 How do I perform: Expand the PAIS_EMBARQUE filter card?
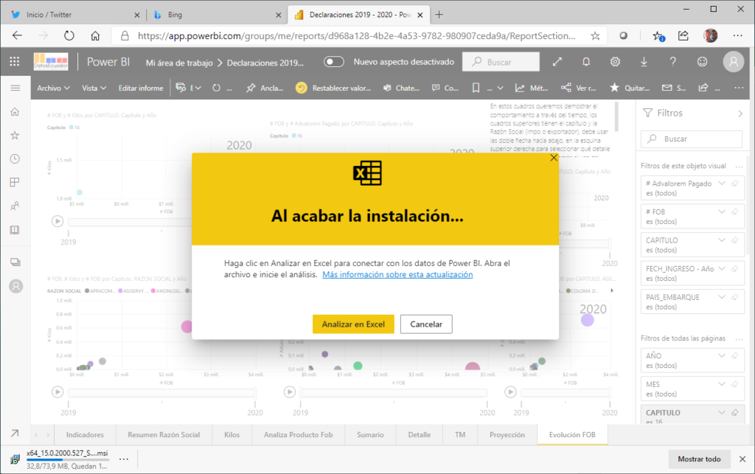pyautogui.click(x=721, y=297)
